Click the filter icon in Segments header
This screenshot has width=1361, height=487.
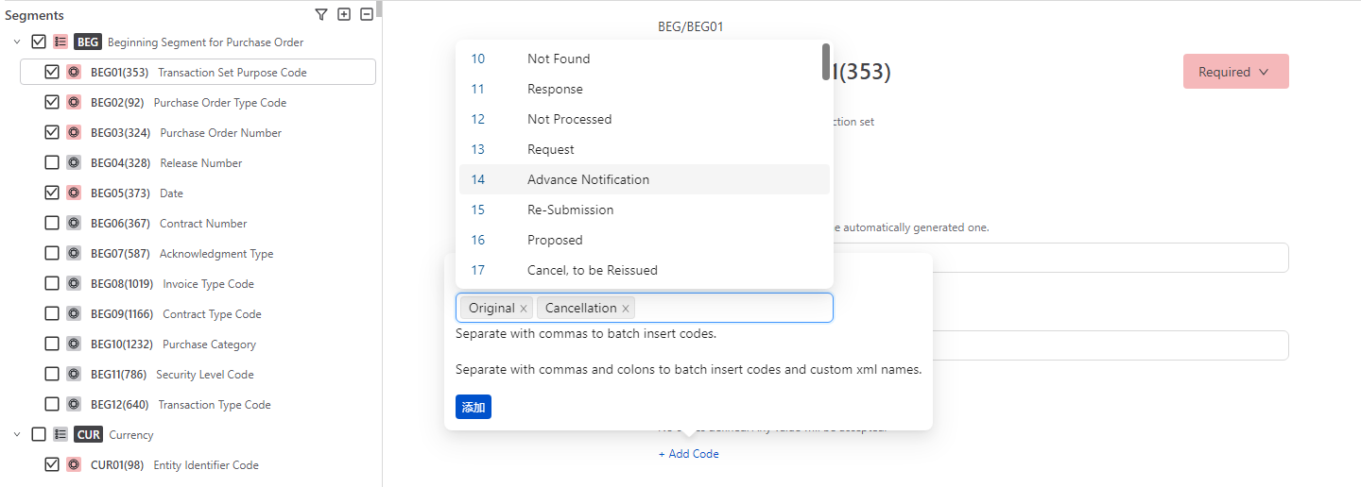click(321, 14)
